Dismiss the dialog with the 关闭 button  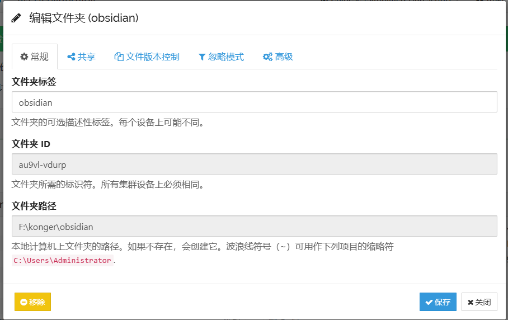(479, 302)
